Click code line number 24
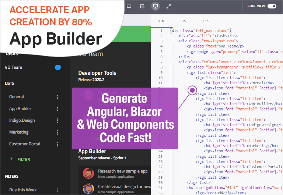Viewport: 283px width, 195px height. (x=160, y=151)
